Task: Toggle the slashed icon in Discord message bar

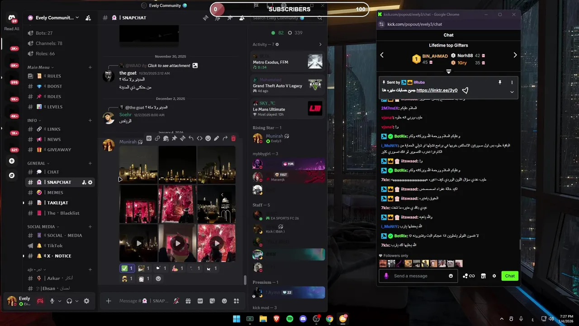Action: click(x=176, y=301)
